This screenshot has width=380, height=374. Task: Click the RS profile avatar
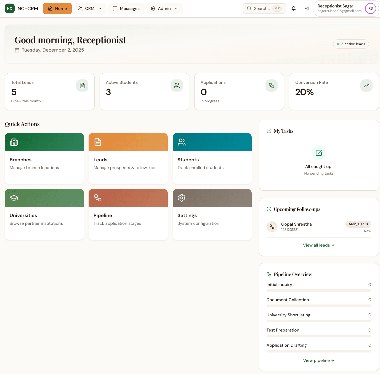[x=370, y=9]
